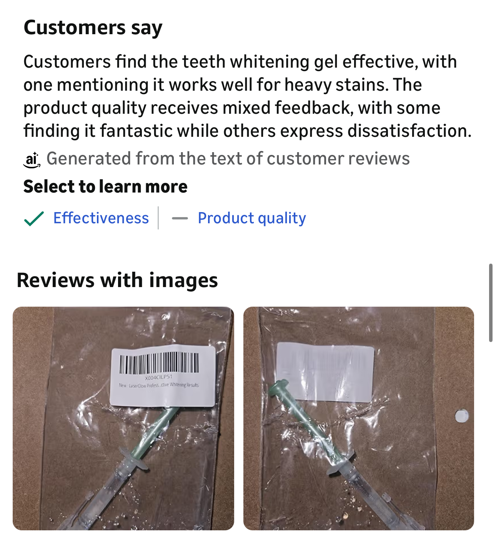
Task: Click the AI sparkle icon
Action: coord(32,160)
